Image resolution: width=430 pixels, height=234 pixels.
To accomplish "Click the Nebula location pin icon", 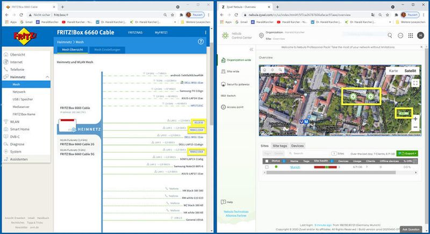I will 261,36.
